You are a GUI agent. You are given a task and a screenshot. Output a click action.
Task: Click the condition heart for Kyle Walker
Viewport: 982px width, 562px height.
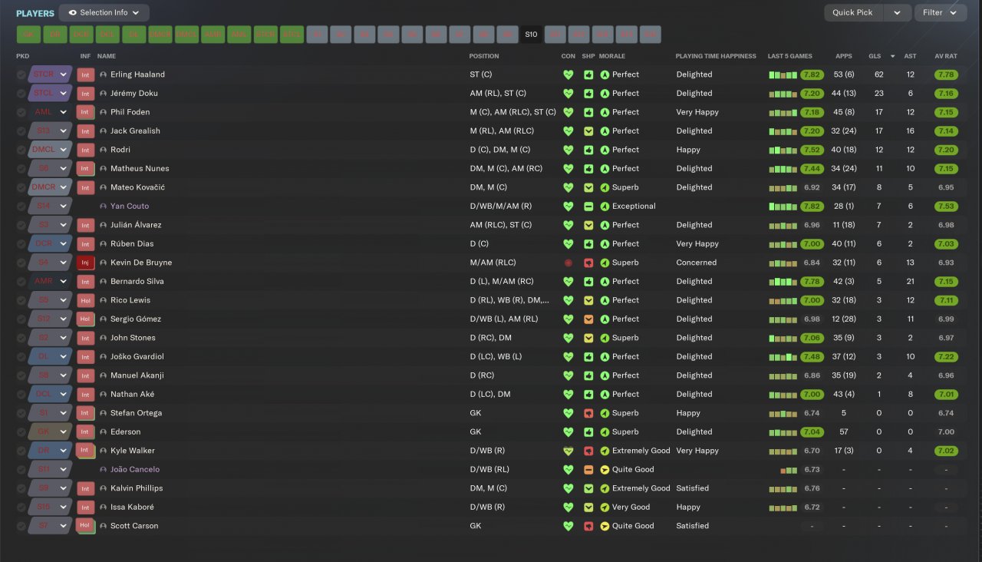click(568, 451)
